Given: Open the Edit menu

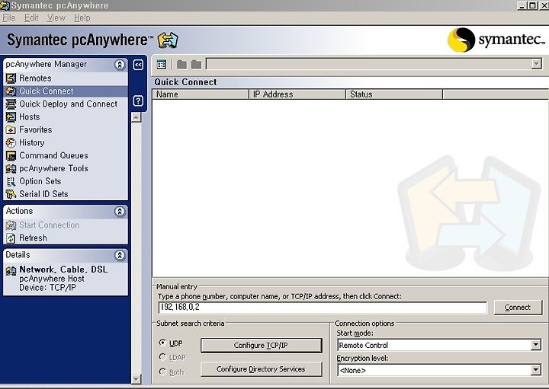Looking at the screenshot, I should click(31, 18).
